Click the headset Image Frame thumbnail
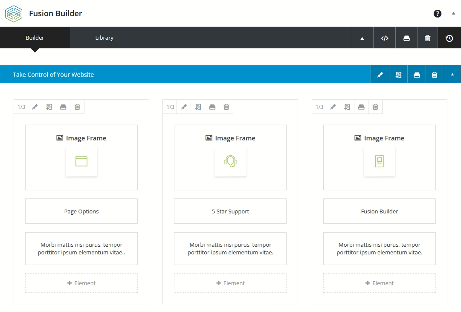461x312 pixels. point(230,161)
